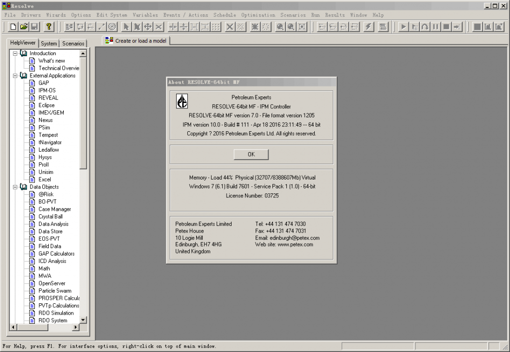Open the Window menu
The height and width of the screenshot is (352, 510).
coord(359,15)
